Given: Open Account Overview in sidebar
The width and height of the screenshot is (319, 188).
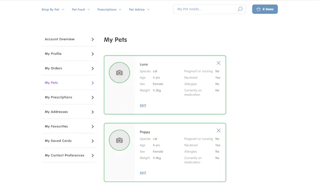Looking at the screenshot, I should (69, 39).
